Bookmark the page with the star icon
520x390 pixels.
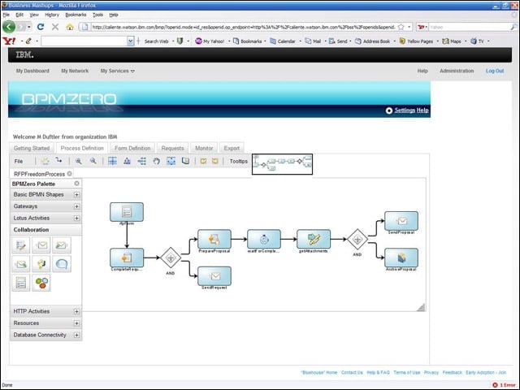(x=401, y=27)
